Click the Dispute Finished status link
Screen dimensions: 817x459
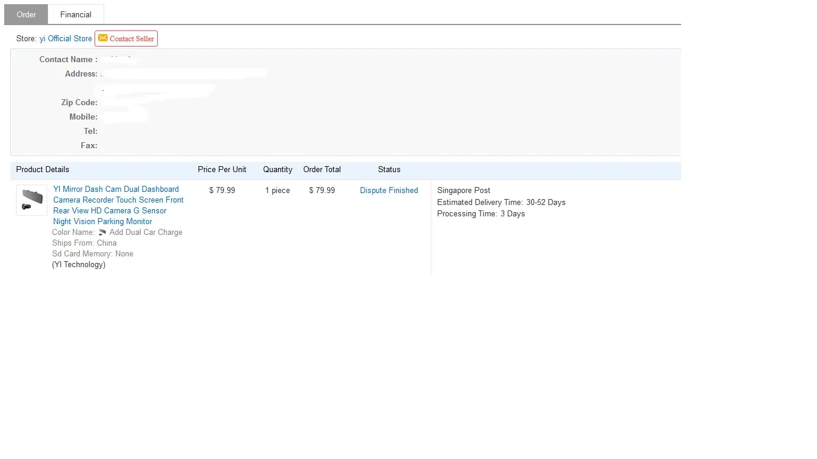tap(389, 190)
